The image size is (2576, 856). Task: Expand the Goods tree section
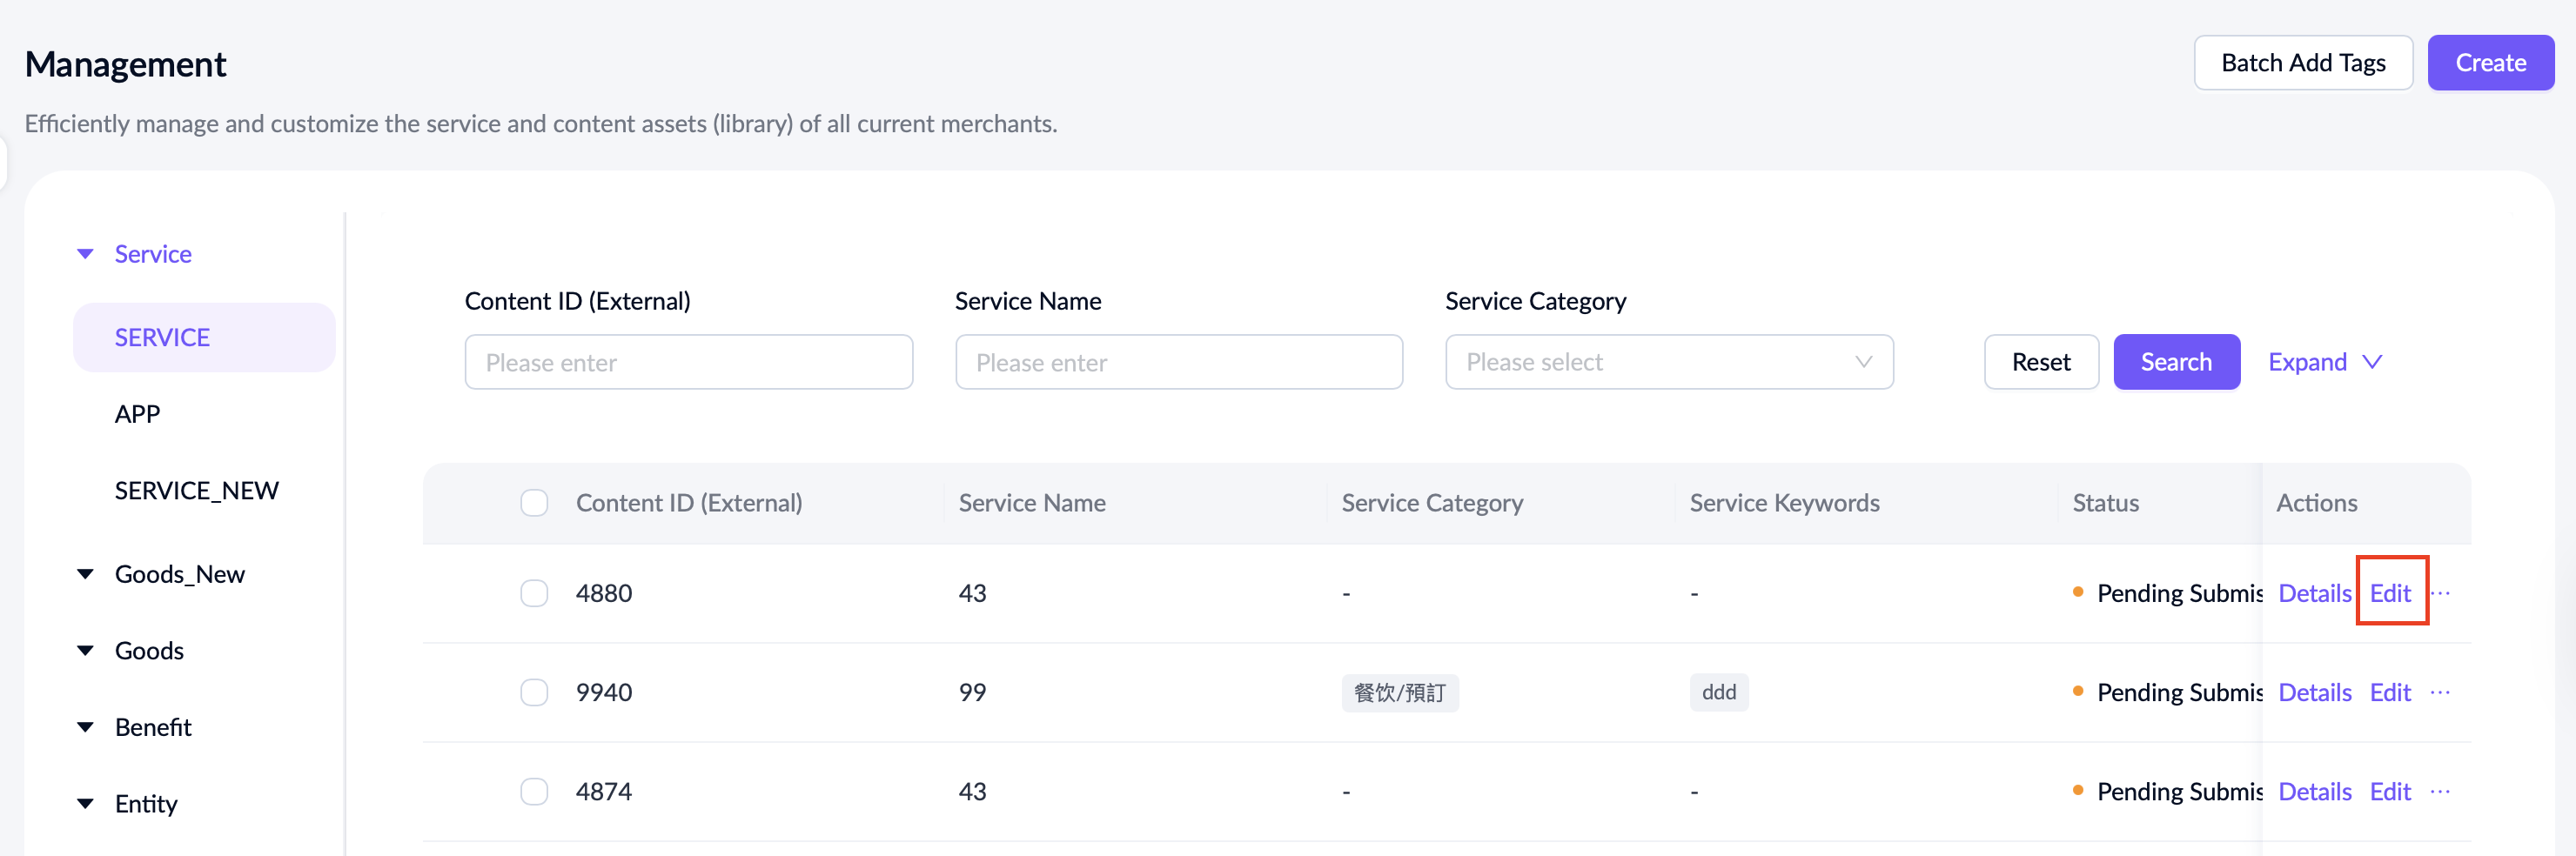pyautogui.click(x=86, y=650)
